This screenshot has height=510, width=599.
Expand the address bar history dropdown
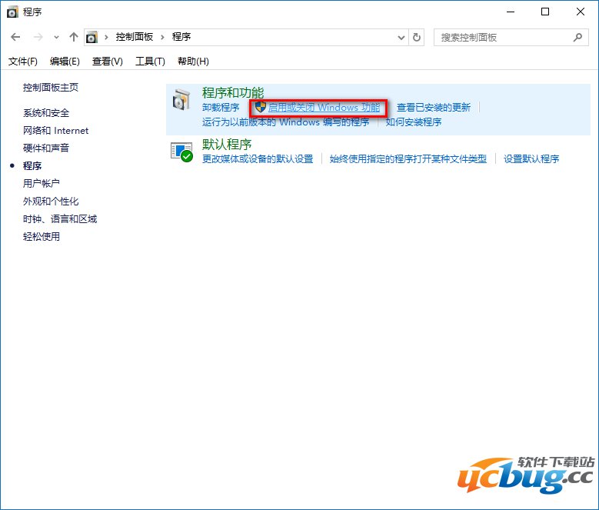[x=401, y=37]
